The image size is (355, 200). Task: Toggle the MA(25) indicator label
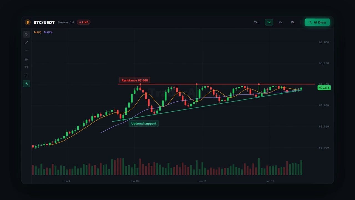coord(48,32)
